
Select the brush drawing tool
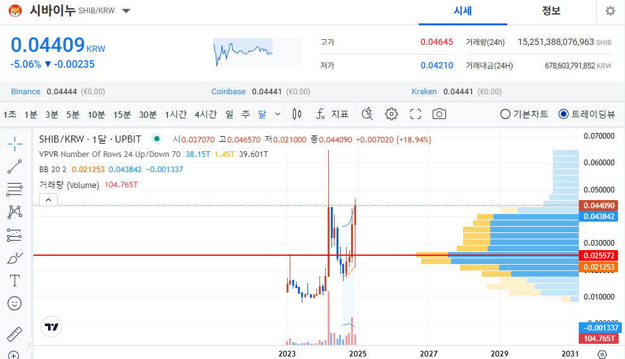(15, 258)
